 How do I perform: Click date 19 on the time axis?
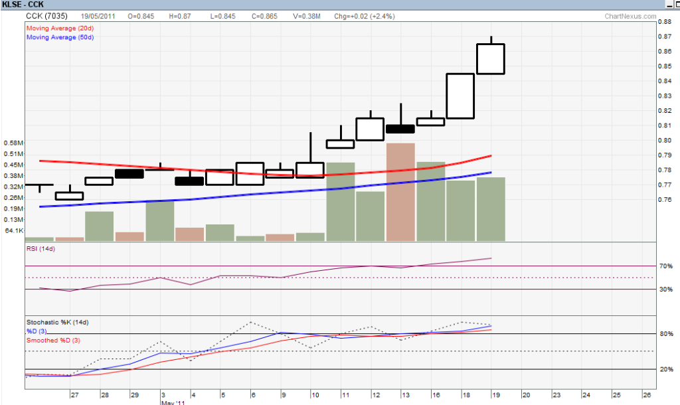(x=491, y=393)
